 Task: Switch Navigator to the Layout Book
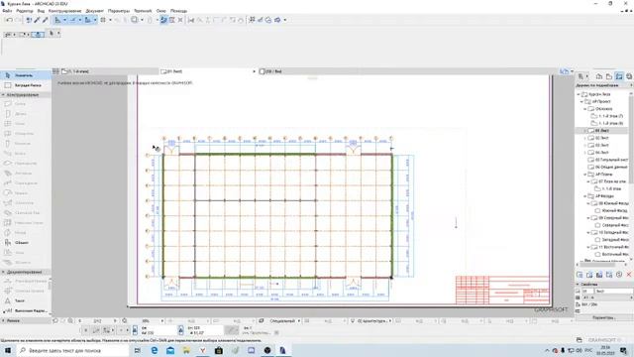[619, 76]
